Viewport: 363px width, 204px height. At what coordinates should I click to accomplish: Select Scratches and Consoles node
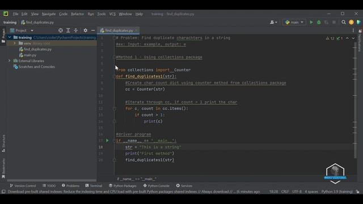coord(34,67)
